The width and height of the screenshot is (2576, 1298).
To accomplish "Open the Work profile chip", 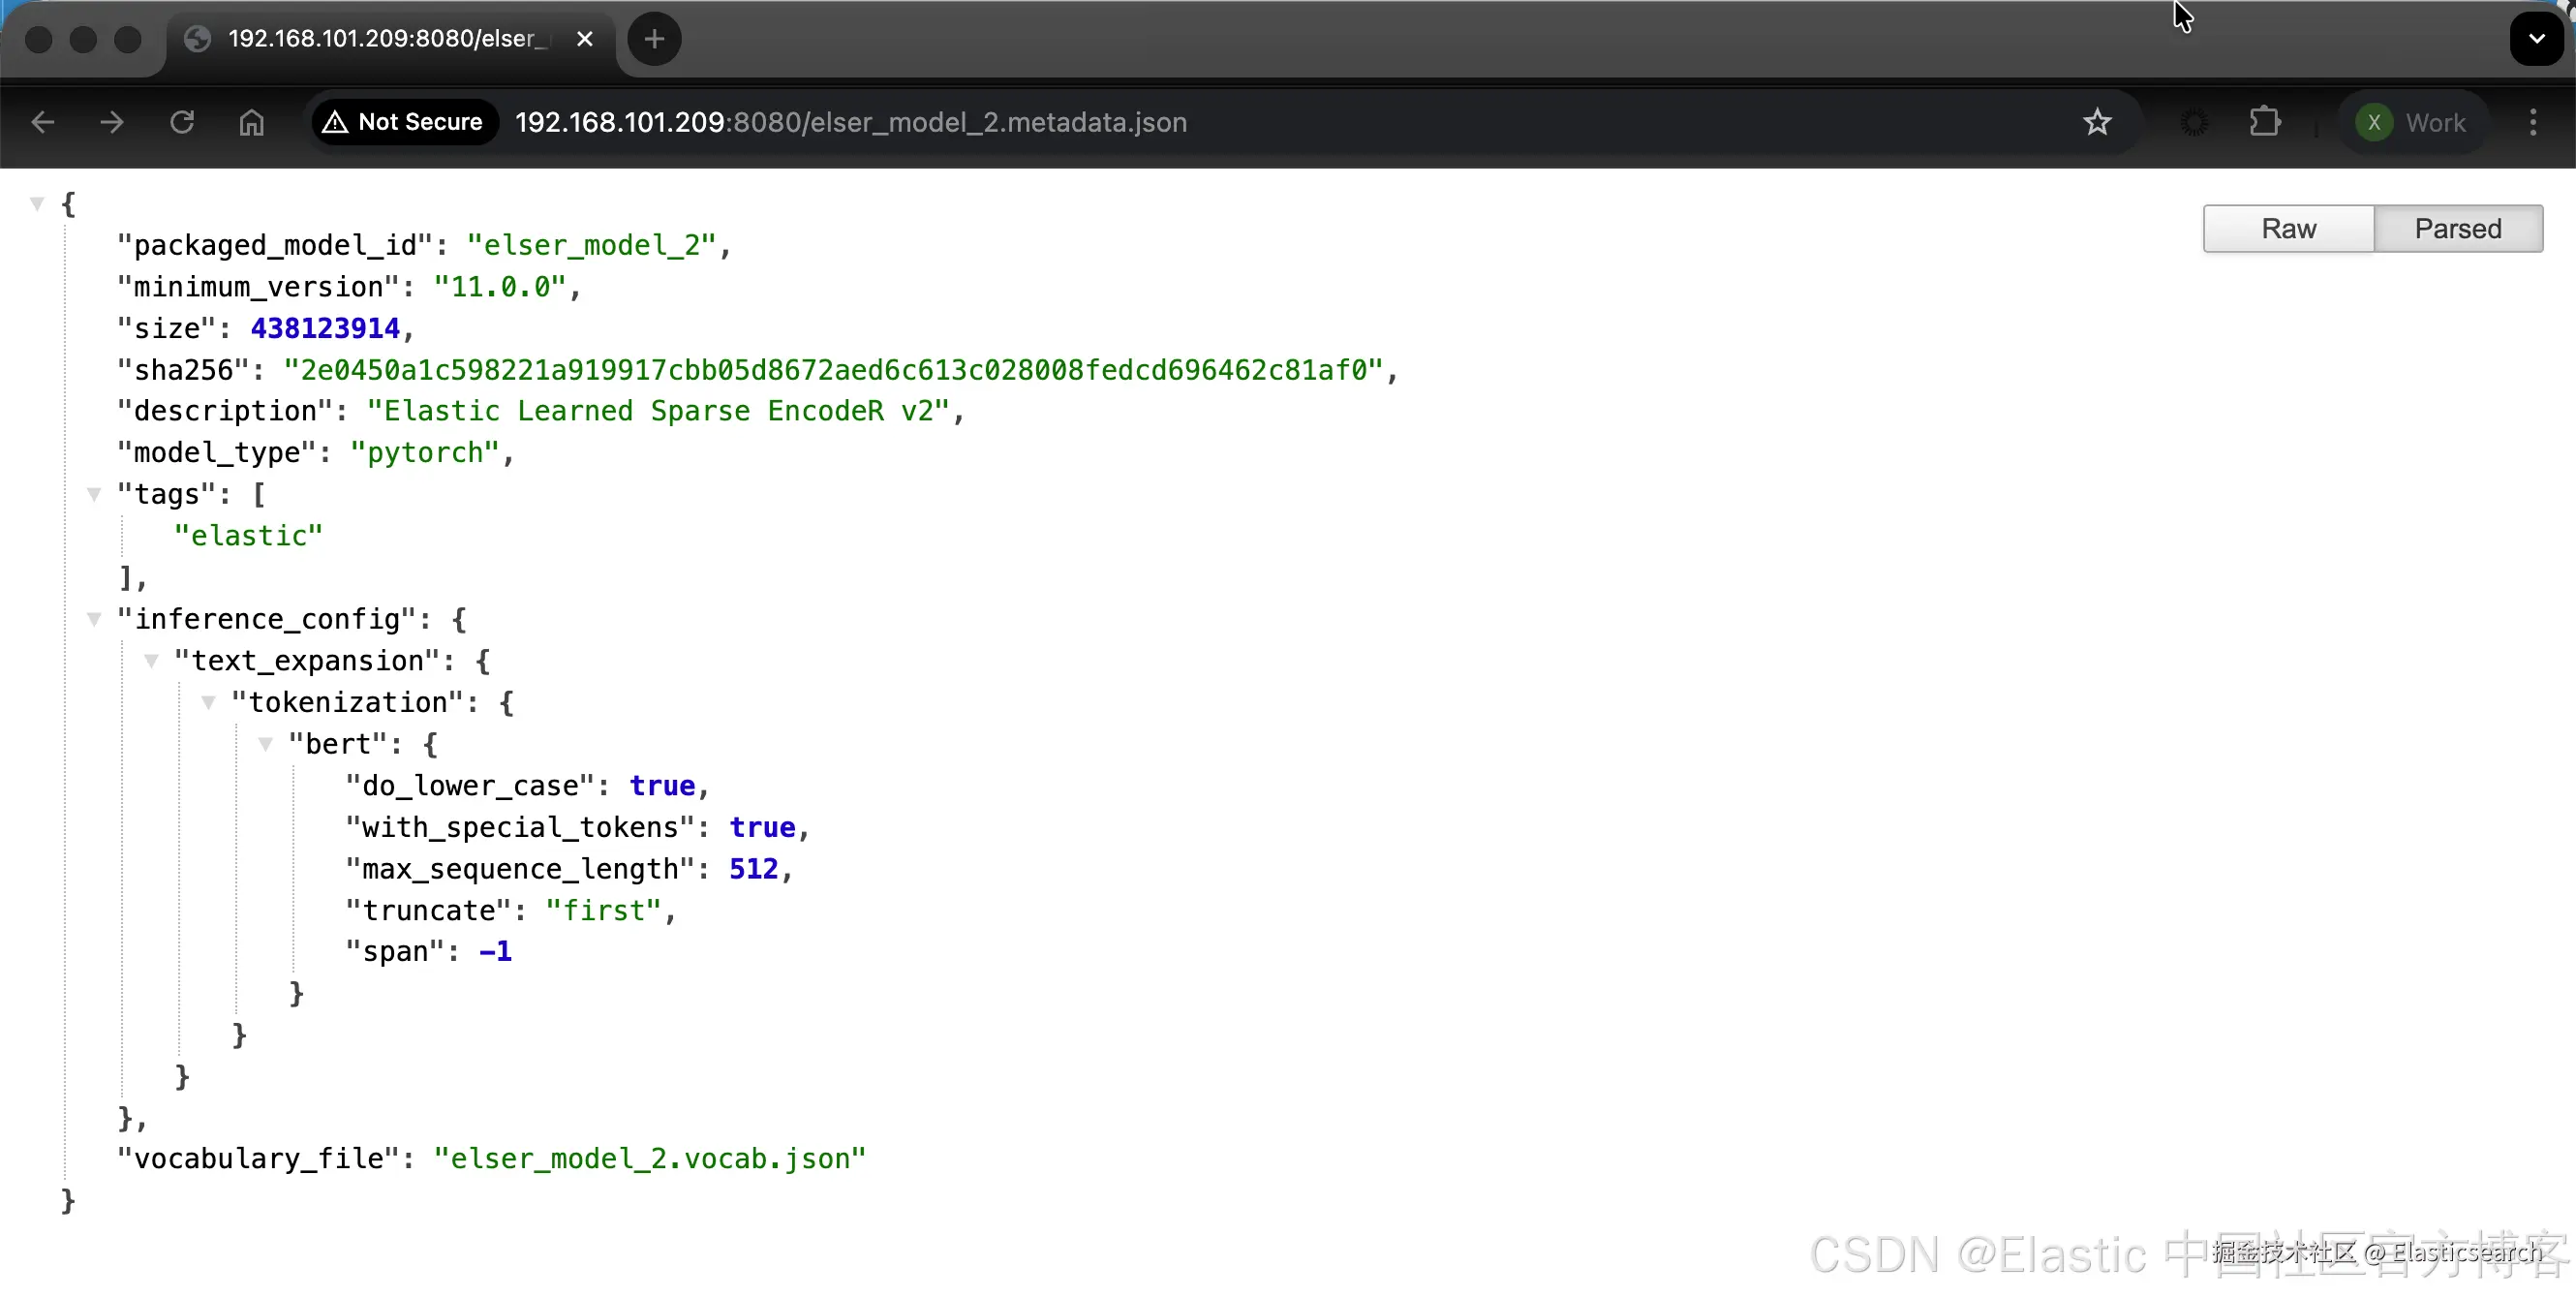I will pos(2411,122).
